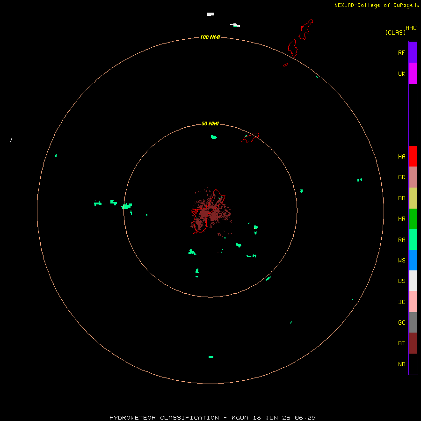Click the UK magenta legend swatch
Viewport: 421px width, 421px height.
click(x=413, y=73)
